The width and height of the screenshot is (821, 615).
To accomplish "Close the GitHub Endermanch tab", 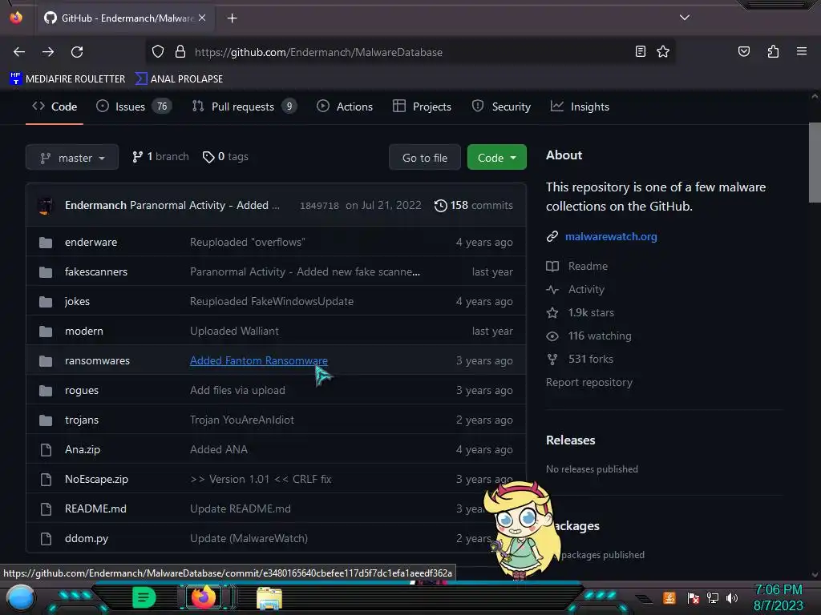I will pos(202,18).
